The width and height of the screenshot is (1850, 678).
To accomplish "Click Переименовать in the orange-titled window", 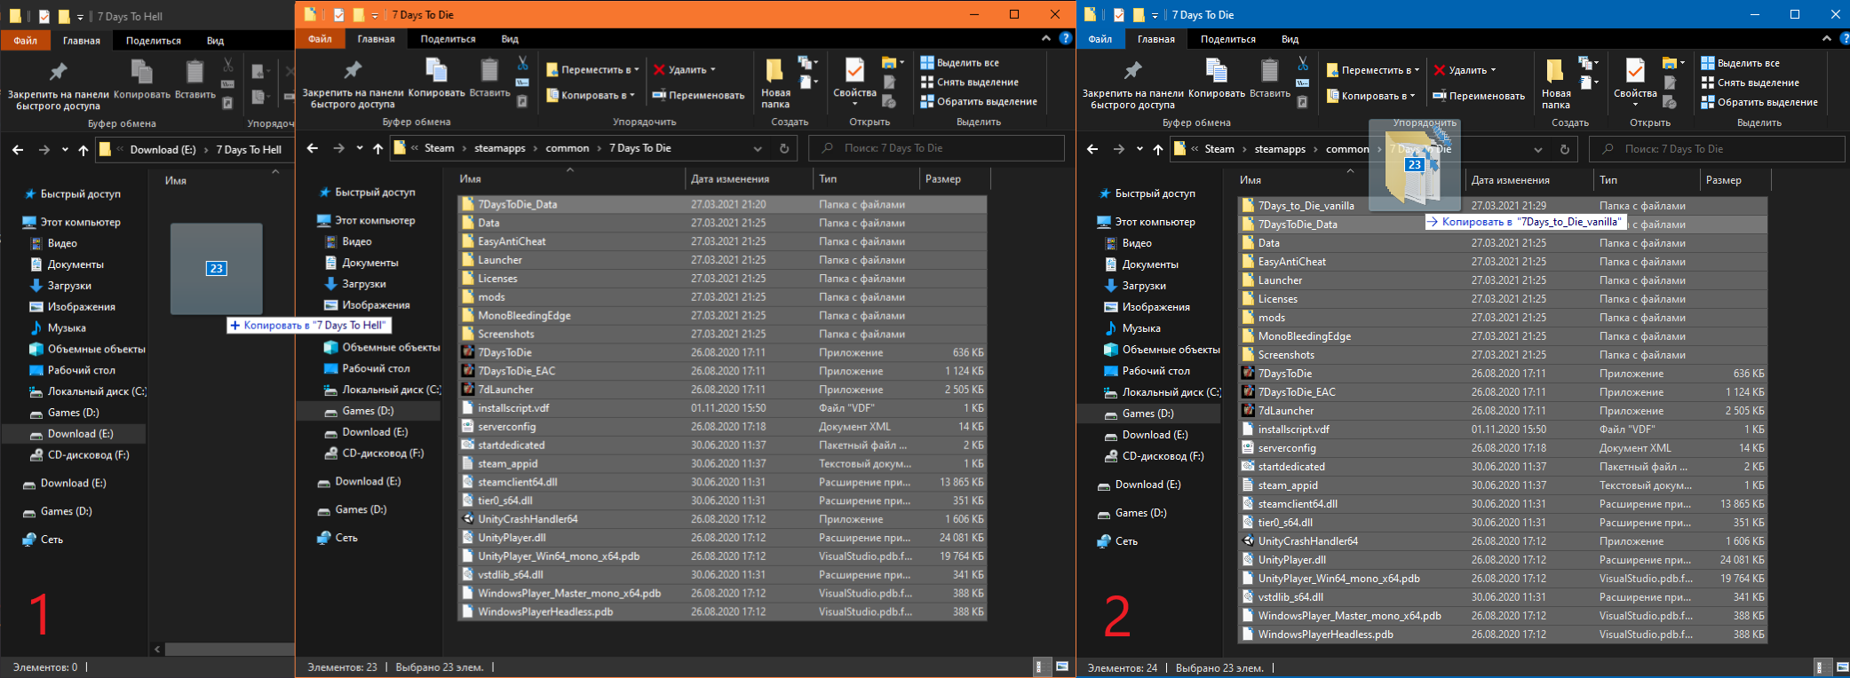I will click(698, 95).
